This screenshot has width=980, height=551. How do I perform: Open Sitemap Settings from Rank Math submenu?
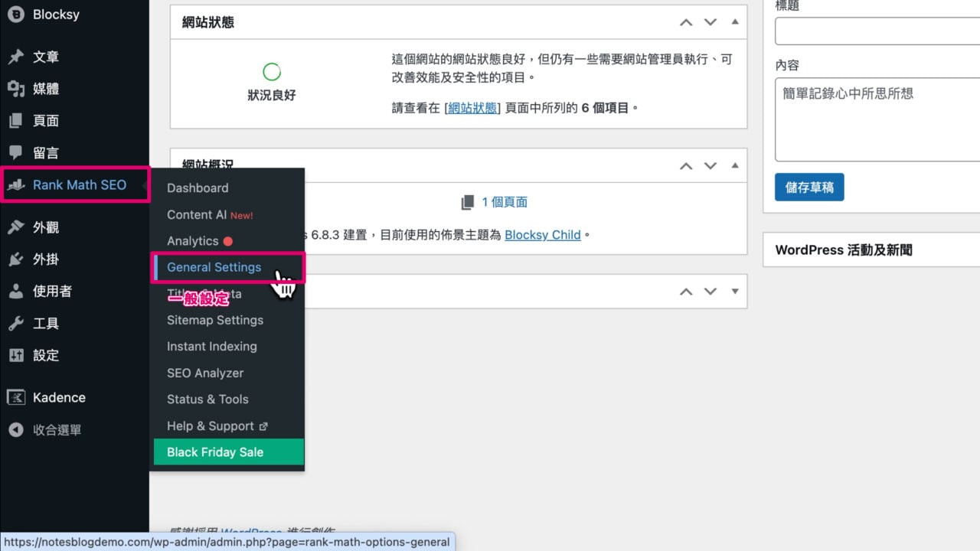click(214, 320)
